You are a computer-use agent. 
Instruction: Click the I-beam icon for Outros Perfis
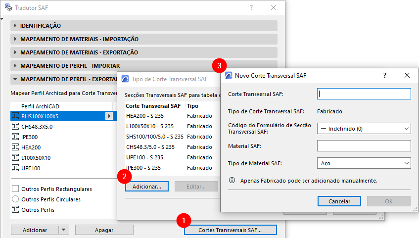click(15, 209)
